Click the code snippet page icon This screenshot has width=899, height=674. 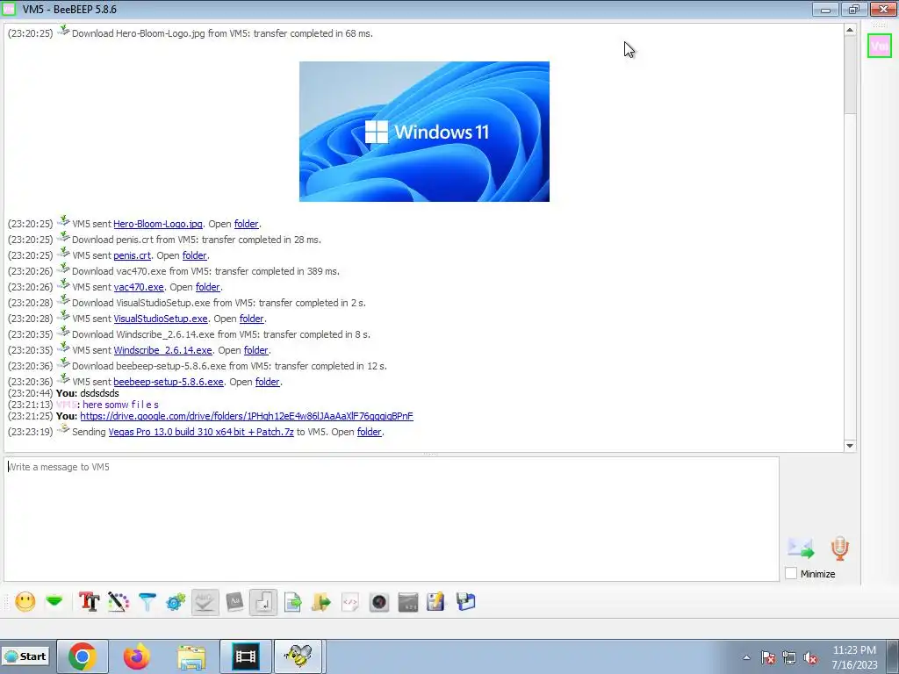coord(350,602)
